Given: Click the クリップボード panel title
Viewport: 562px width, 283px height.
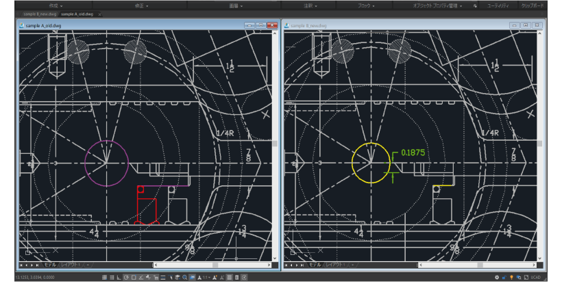Looking at the screenshot, I should [533, 5].
